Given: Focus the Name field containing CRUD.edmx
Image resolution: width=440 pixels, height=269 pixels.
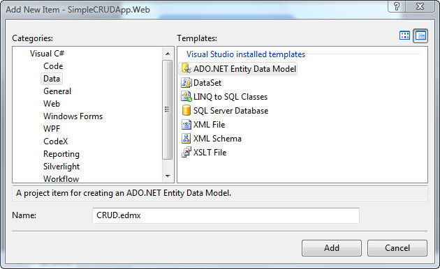Looking at the screenshot, I should (226, 215).
